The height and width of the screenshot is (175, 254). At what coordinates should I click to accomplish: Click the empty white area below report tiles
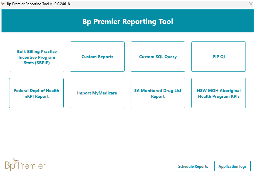[x=127, y=133]
